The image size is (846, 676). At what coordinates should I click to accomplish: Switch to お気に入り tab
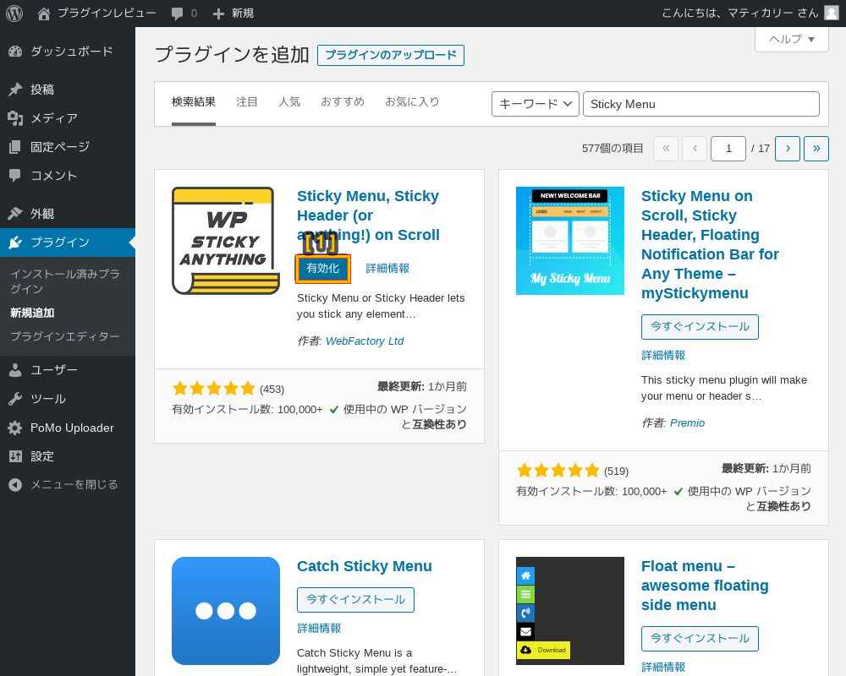pos(412,102)
